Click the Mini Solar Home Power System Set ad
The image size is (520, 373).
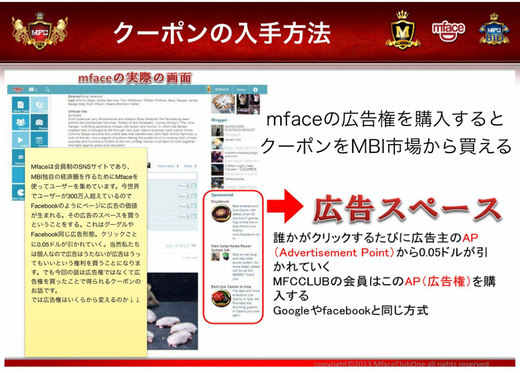point(231,248)
